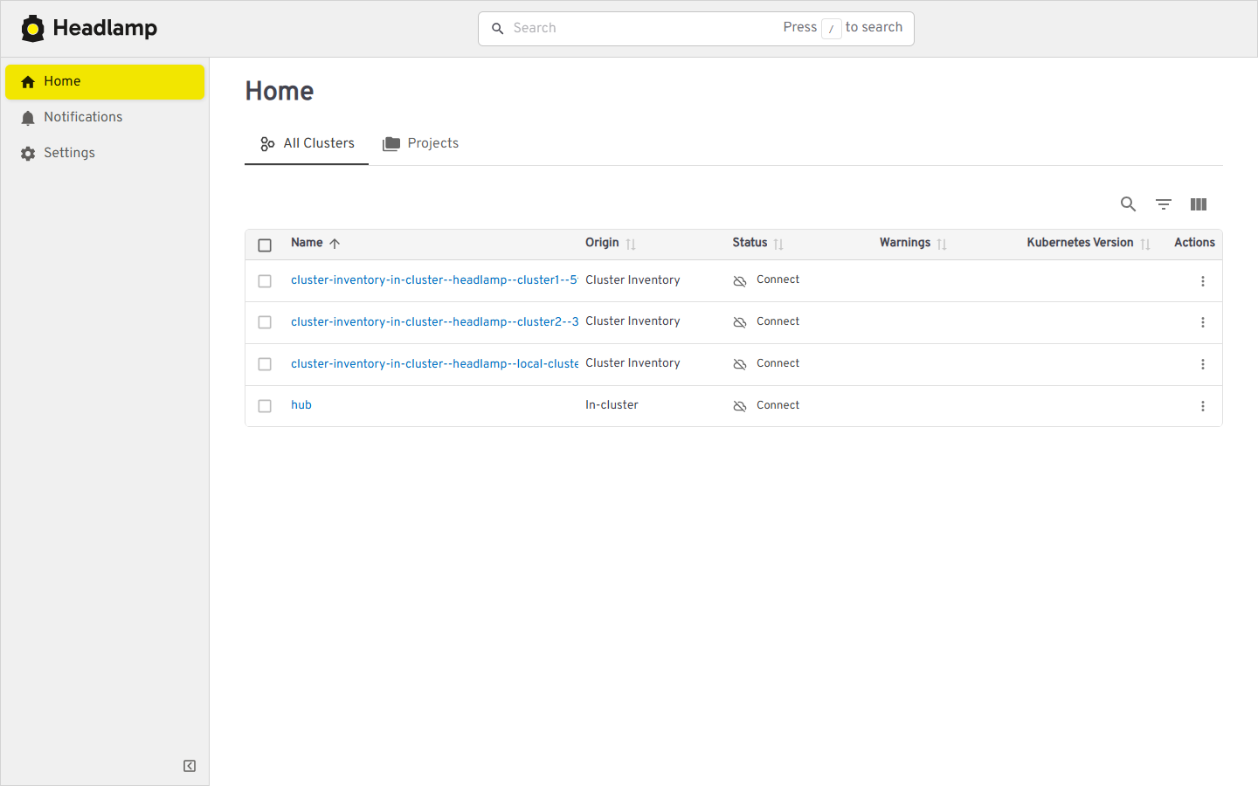Click the "/" shortcut key hint
This screenshot has height=786, width=1258.
point(831,29)
